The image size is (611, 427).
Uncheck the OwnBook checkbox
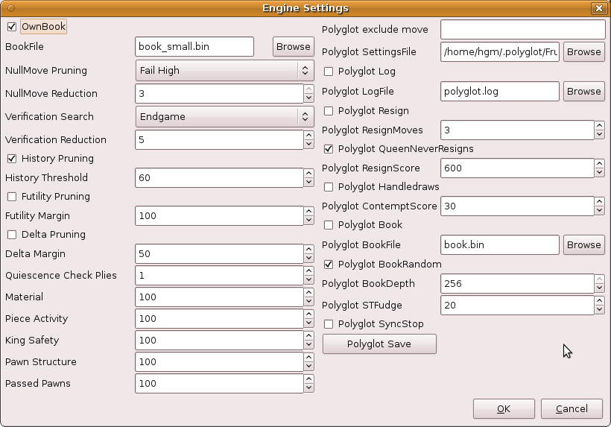12,27
